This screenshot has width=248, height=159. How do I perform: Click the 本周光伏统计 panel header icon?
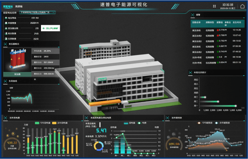click(191, 73)
